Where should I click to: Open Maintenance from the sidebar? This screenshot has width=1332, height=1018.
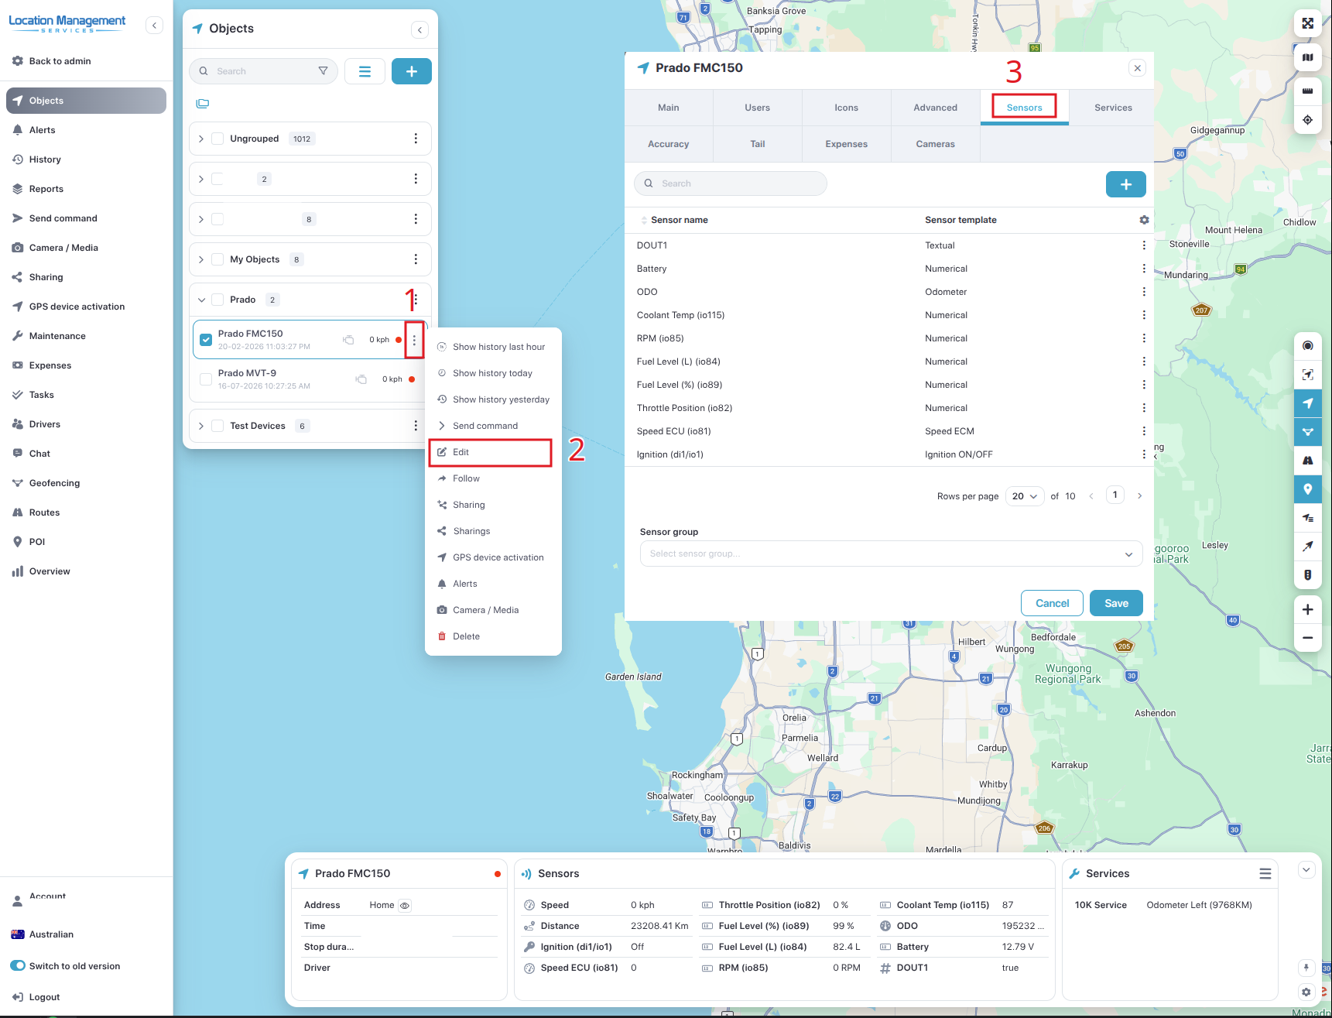(57, 336)
